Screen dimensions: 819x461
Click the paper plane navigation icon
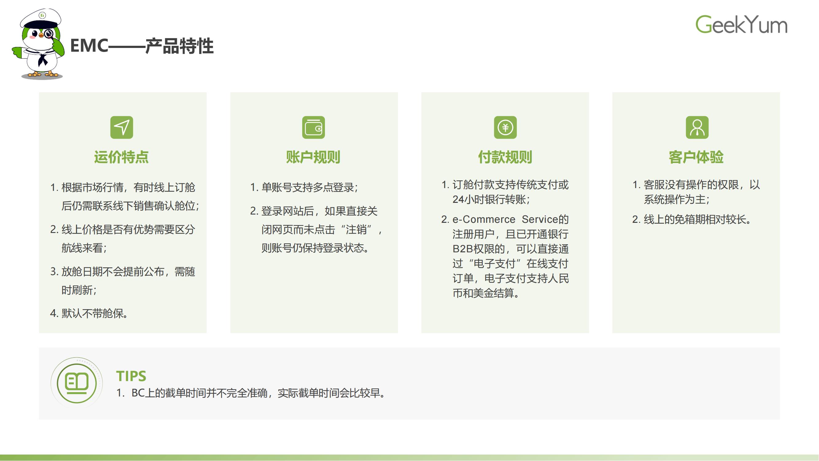coord(121,127)
